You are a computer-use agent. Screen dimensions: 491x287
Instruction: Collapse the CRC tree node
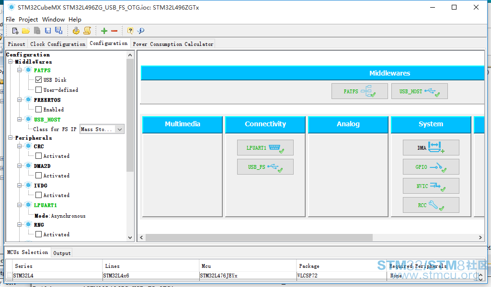[x=20, y=146]
